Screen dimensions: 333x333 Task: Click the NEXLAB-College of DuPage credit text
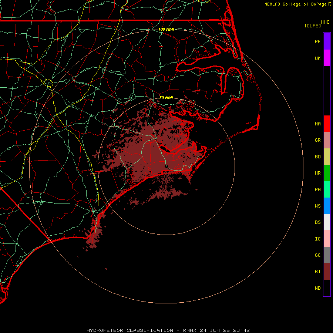tap(295, 4)
